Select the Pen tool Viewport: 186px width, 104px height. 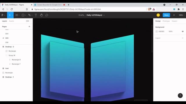[29, 15]
